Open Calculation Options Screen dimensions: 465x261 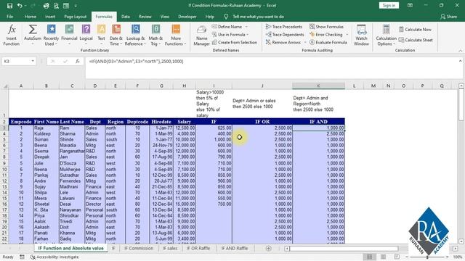tap(386, 36)
